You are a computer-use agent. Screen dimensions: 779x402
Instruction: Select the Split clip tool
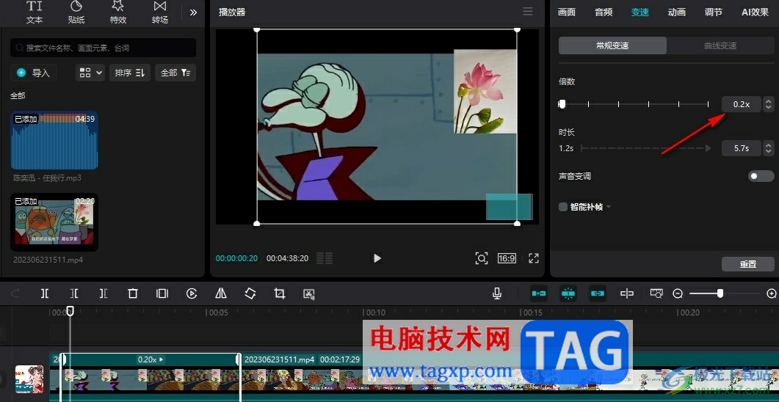point(45,293)
